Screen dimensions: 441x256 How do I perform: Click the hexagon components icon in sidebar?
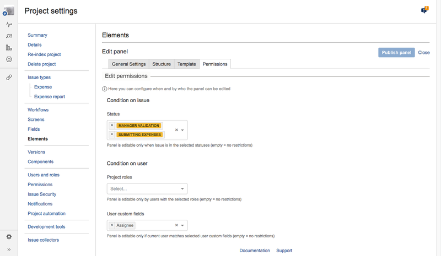(x=9, y=59)
